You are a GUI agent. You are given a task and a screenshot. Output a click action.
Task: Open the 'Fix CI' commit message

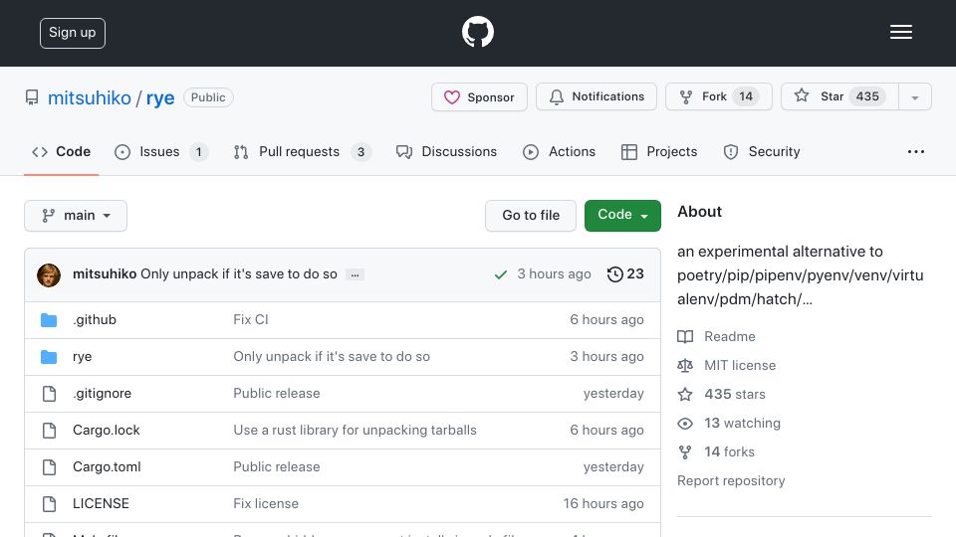(x=251, y=319)
